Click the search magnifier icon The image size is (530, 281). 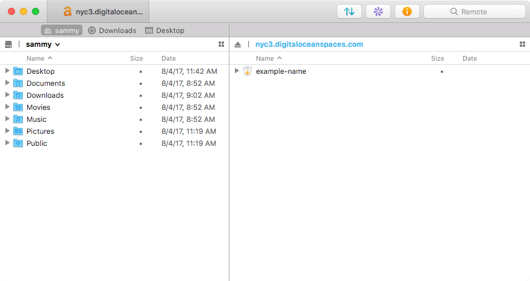(x=454, y=12)
